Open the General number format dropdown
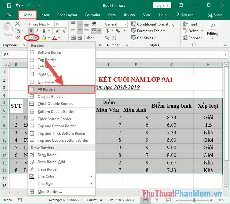This screenshot has width=230, height=204. click(x=125, y=24)
